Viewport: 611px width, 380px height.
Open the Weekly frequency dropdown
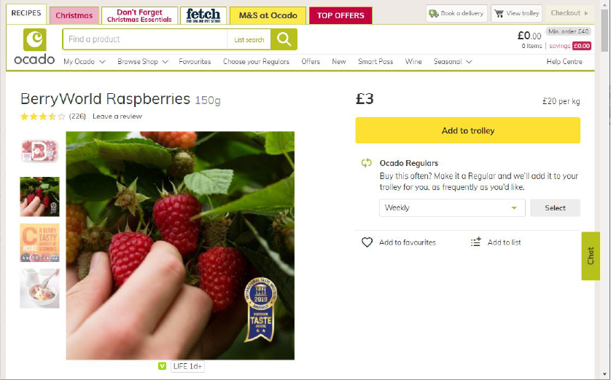(x=452, y=207)
